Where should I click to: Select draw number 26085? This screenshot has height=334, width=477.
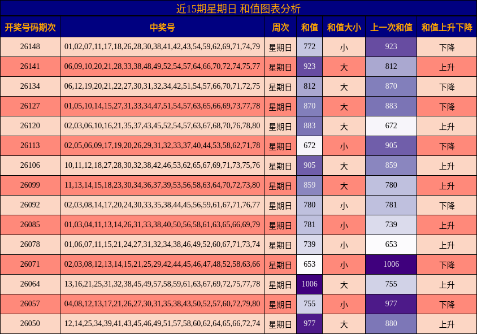30,225
